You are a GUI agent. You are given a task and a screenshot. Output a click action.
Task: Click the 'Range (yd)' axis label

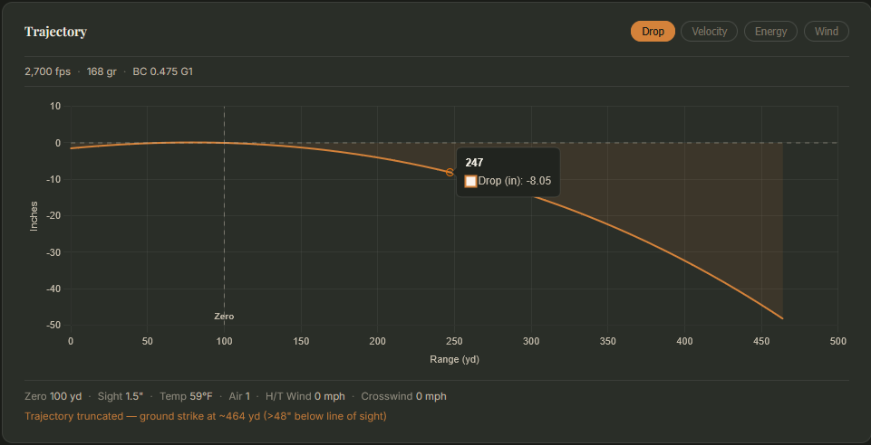pos(454,359)
